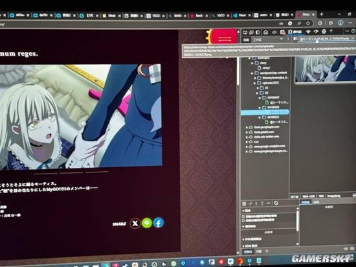Expand the 01 folder under uploads/2025
The width and height of the screenshot is (356, 267).
[258, 87]
